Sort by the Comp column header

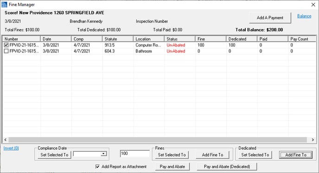(x=87, y=39)
